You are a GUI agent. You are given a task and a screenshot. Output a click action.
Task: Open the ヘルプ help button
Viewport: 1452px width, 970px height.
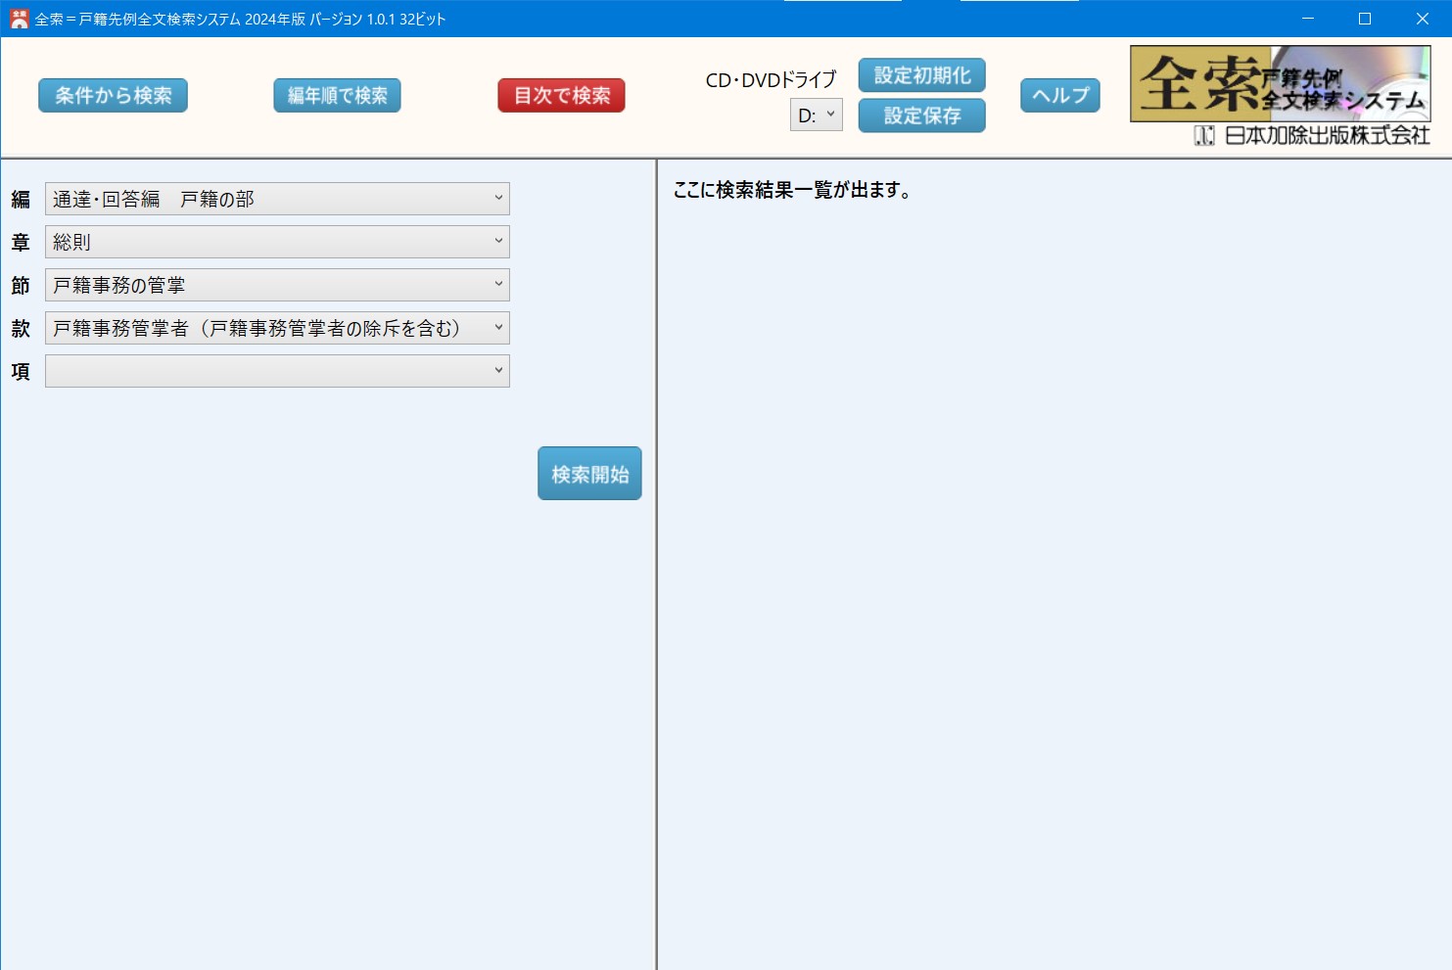coord(1059,96)
